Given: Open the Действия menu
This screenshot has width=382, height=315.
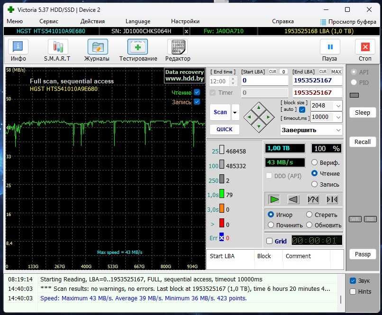Looking at the screenshot, I should pyautogui.click(x=92, y=21).
